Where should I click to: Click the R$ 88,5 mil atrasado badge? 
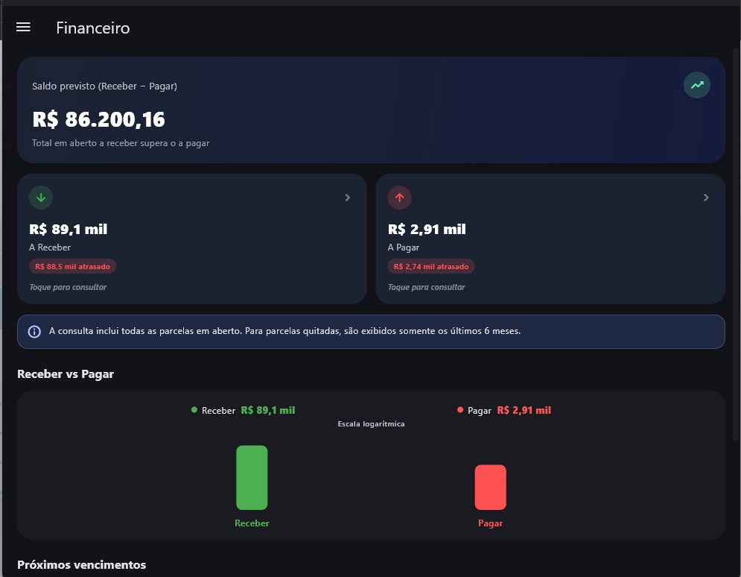tap(73, 266)
